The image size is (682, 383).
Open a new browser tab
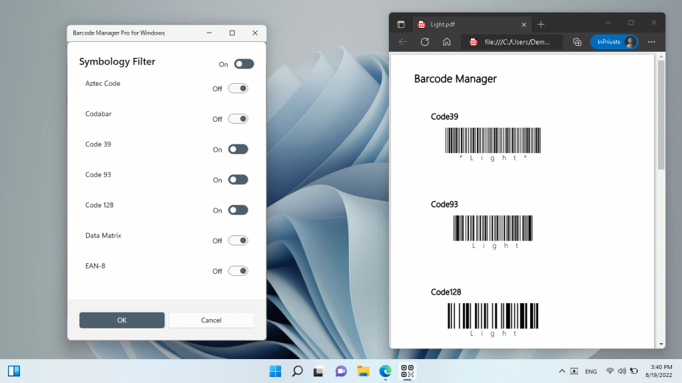[x=542, y=24]
